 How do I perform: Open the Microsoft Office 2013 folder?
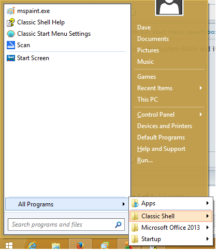(x=171, y=228)
